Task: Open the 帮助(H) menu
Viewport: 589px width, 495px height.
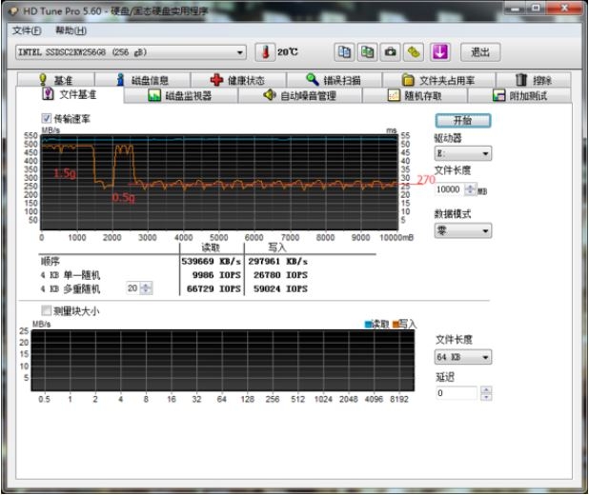Action: coord(71,30)
